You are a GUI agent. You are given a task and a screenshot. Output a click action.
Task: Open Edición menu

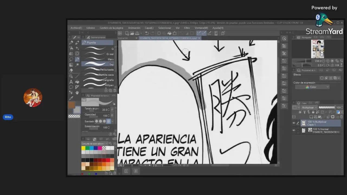pyautogui.click(x=91, y=28)
